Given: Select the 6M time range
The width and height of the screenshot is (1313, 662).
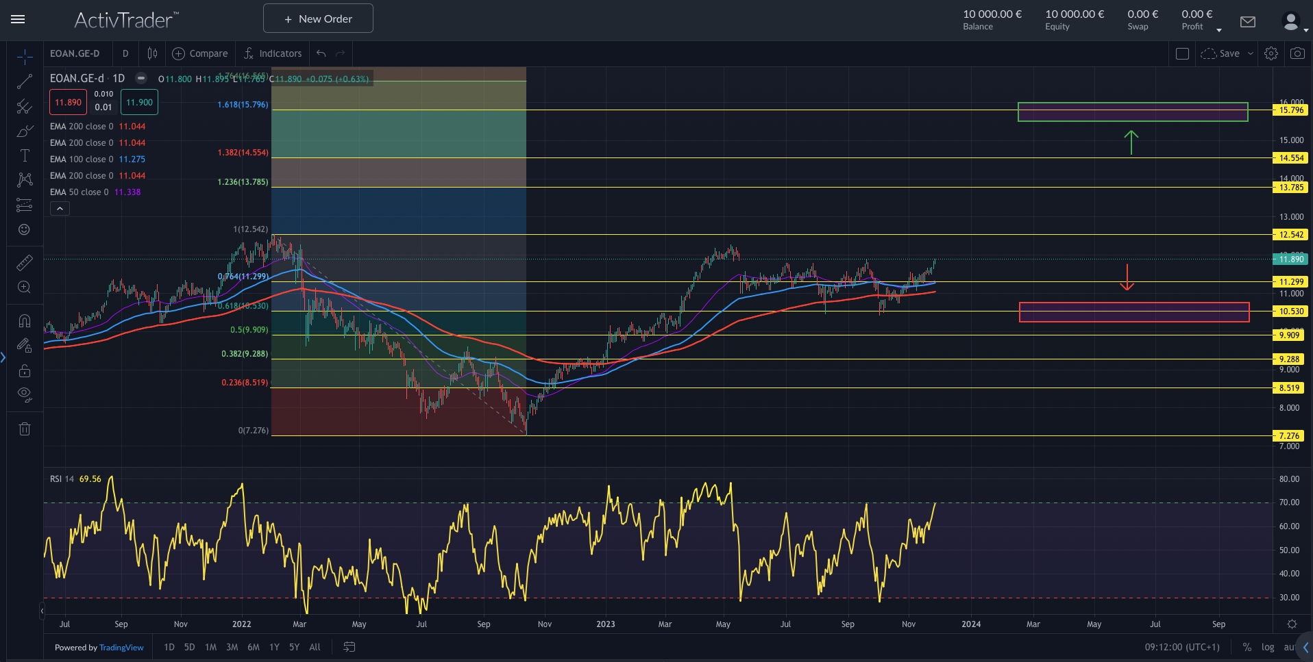Looking at the screenshot, I should click(254, 647).
